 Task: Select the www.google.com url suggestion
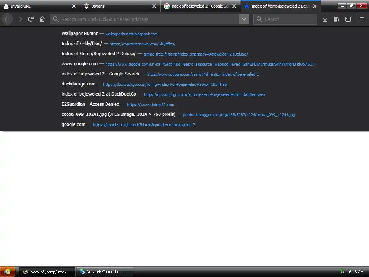click(184, 64)
